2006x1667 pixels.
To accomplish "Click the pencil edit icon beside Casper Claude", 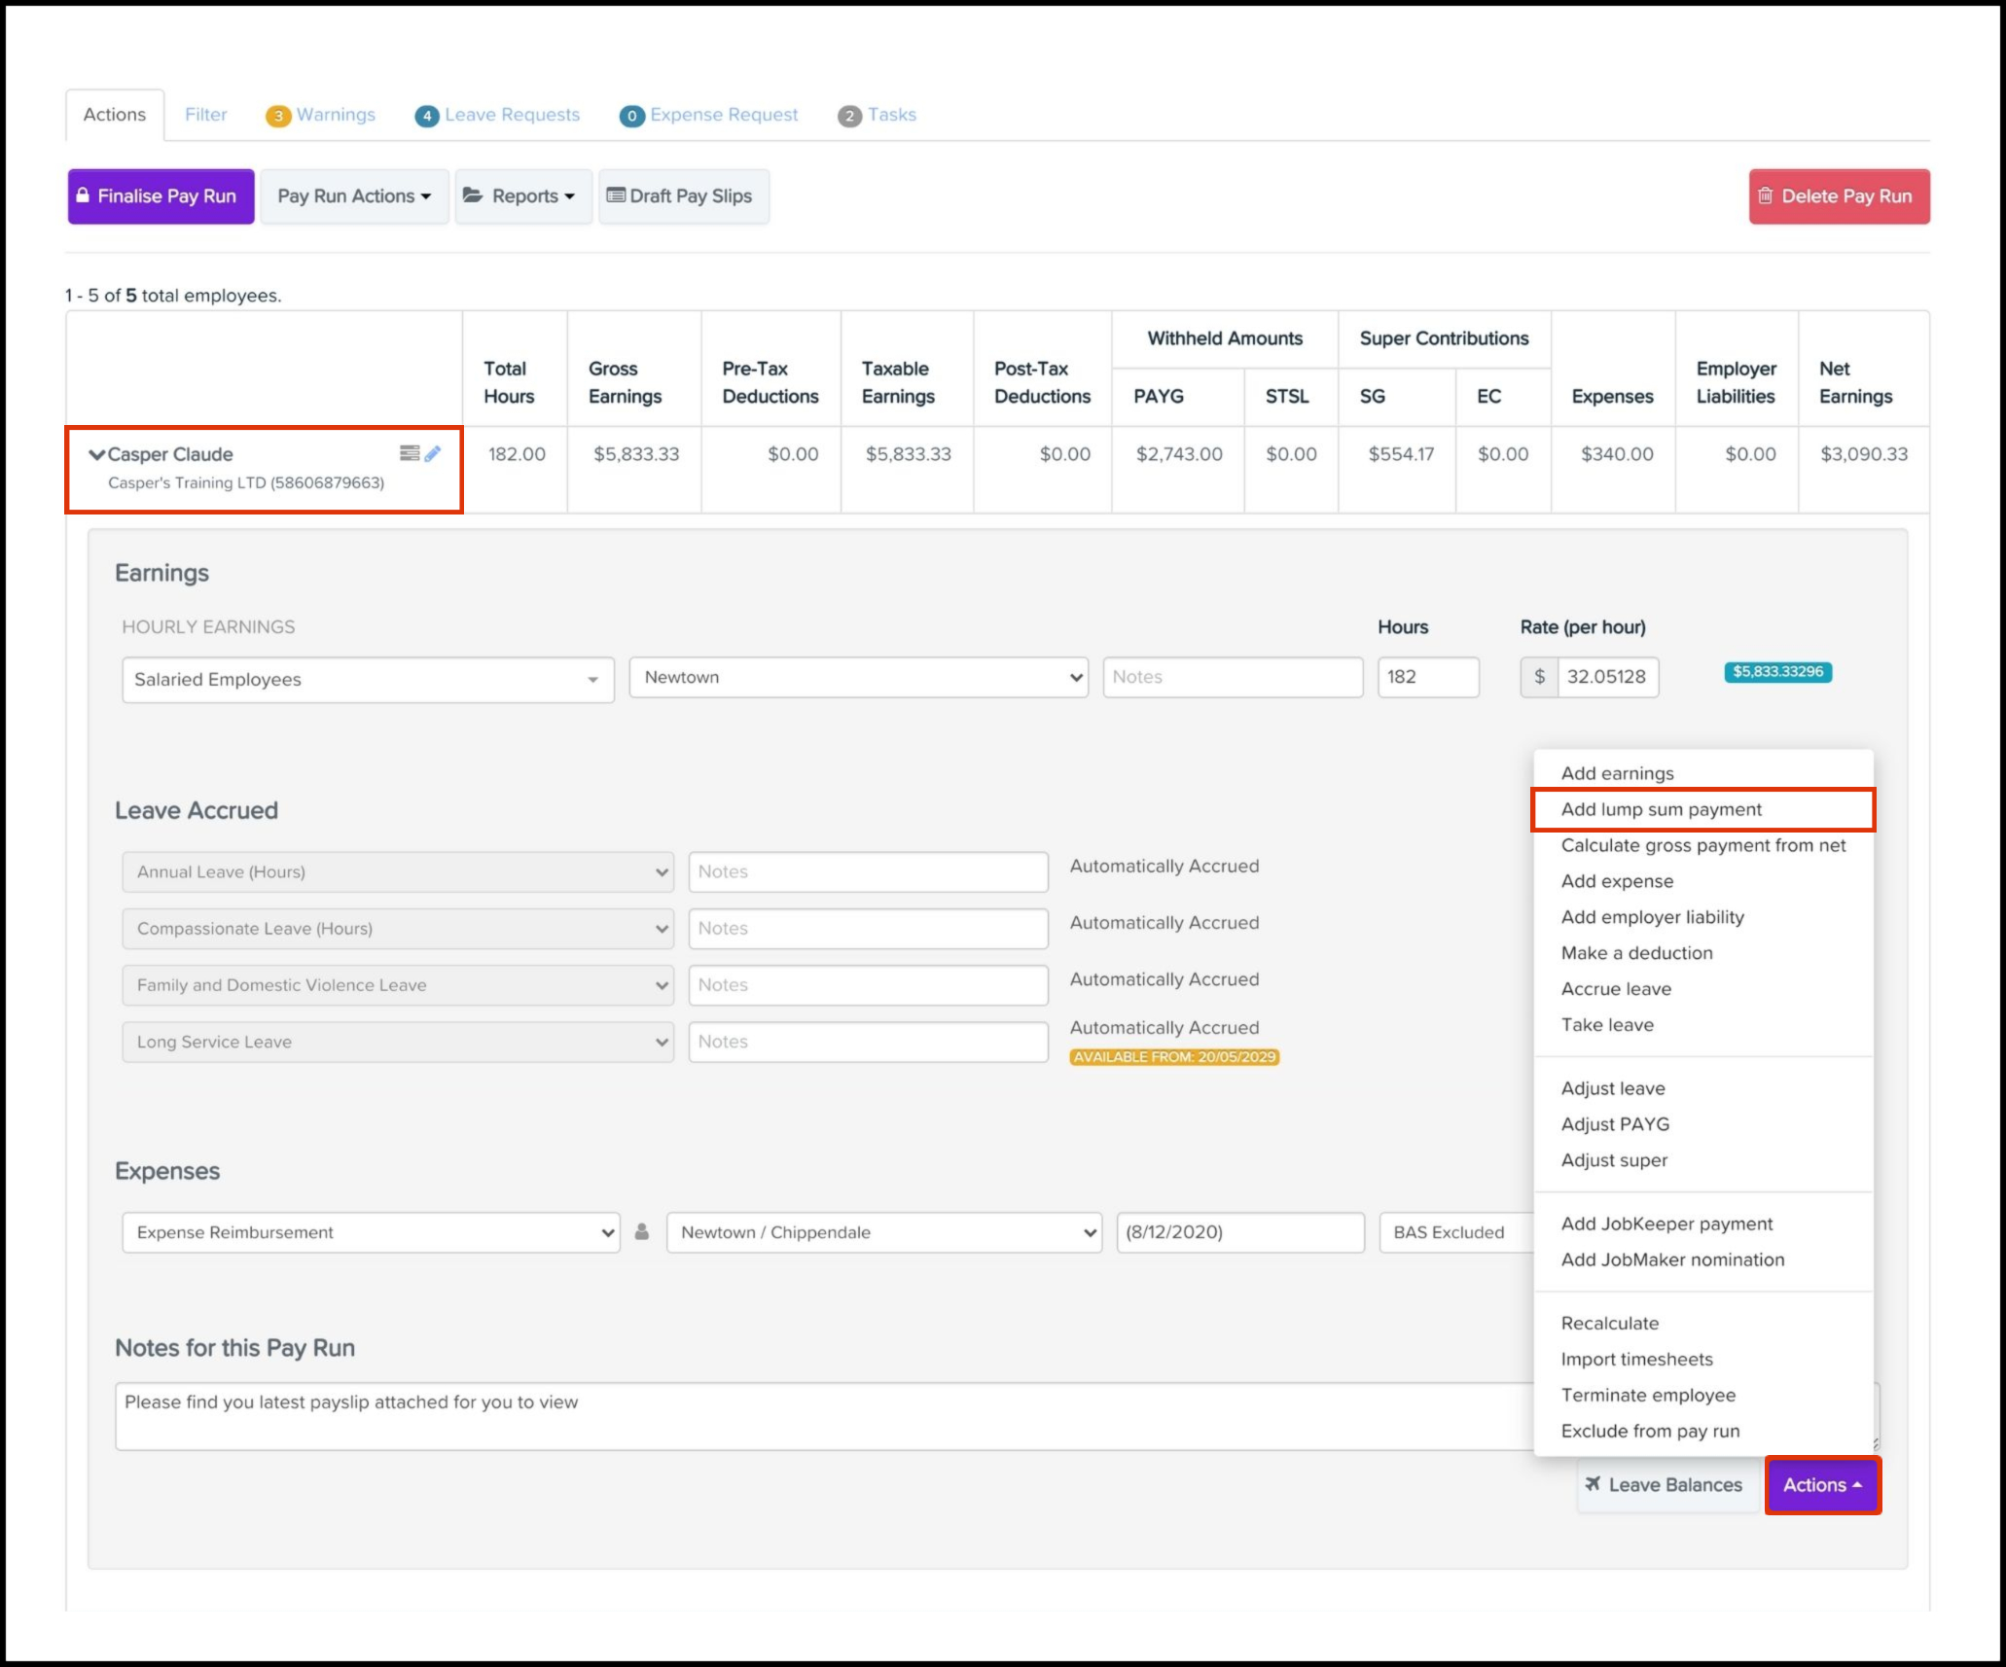I will pyautogui.click(x=433, y=453).
